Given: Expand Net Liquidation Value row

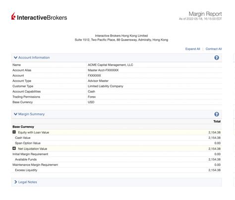Looking at the screenshot, I should (x=14, y=148).
